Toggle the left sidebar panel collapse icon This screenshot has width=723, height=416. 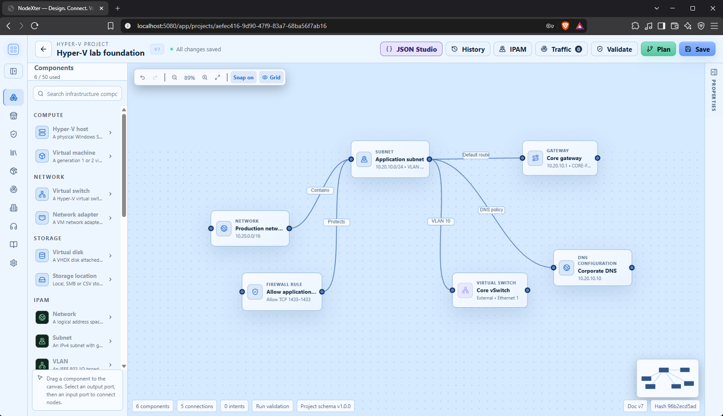point(14,71)
